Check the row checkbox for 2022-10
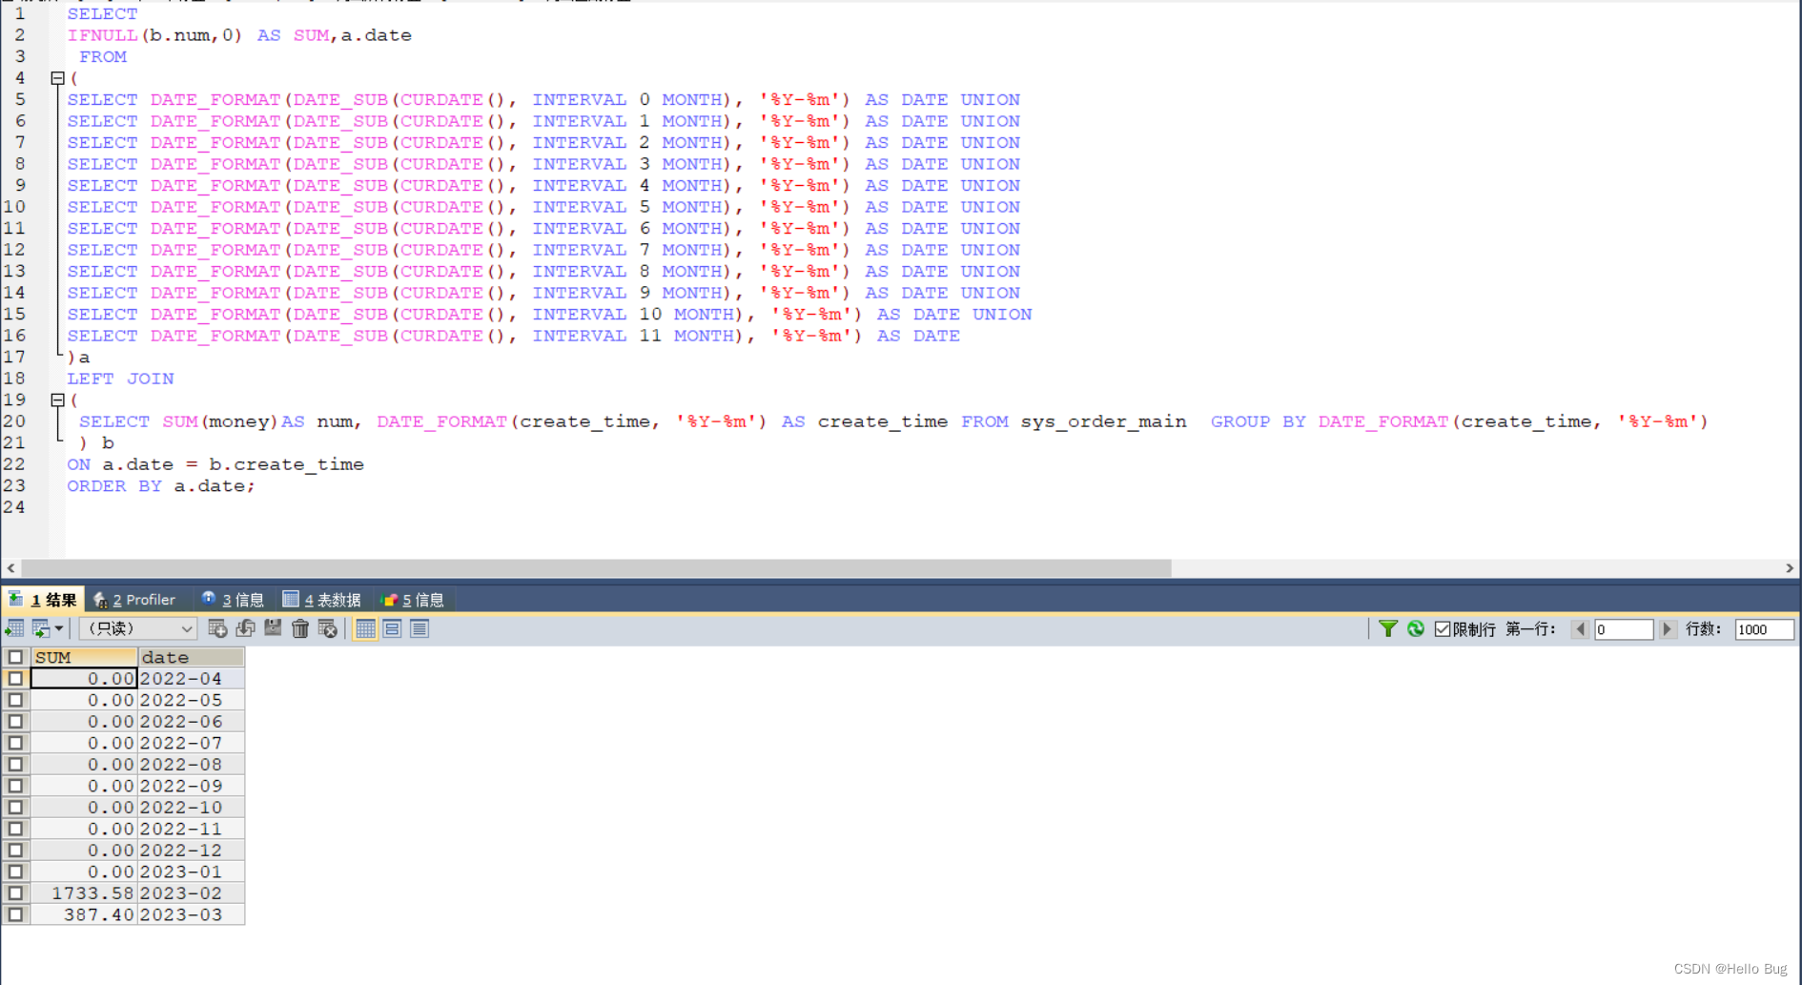The height and width of the screenshot is (985, 1802). tap(15, 808)
